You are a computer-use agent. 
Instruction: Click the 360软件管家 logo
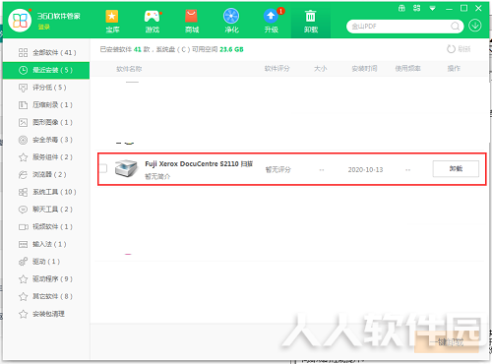coord(20,21)
